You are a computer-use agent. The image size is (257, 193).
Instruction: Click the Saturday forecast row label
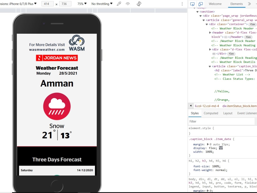[x=27, y=170]
